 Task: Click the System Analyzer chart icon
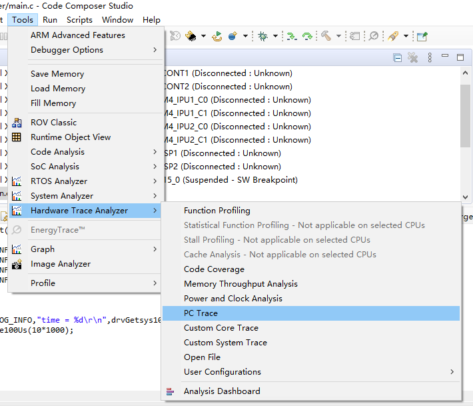(17, 196)
